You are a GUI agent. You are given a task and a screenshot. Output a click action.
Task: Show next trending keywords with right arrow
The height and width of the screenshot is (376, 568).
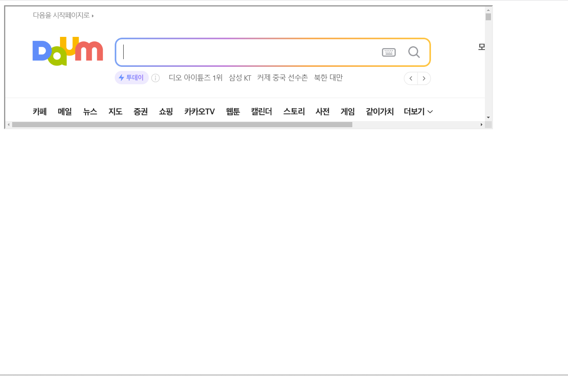[424, 79]
